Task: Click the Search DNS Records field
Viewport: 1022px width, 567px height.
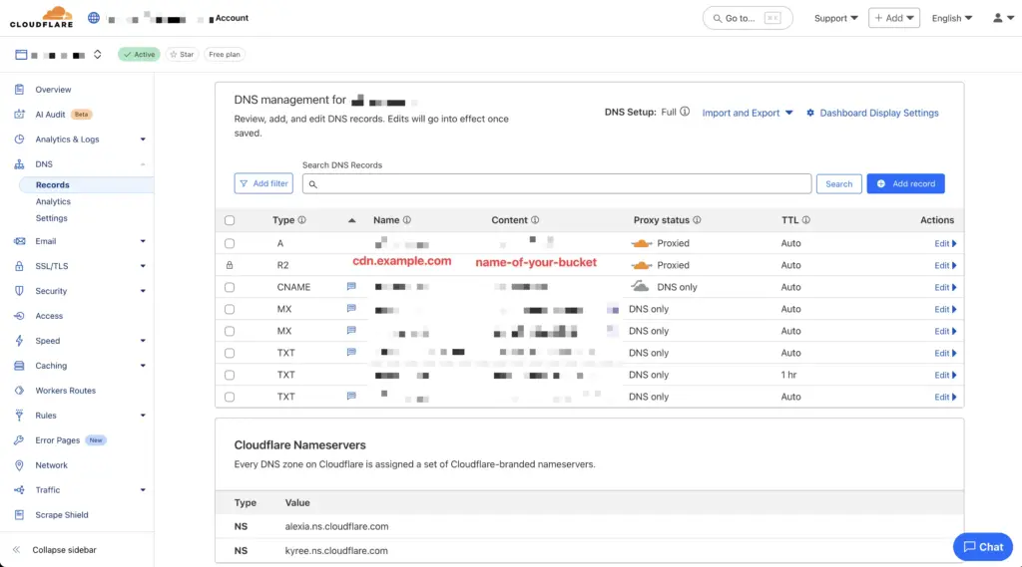Action: tap(557, 183)
